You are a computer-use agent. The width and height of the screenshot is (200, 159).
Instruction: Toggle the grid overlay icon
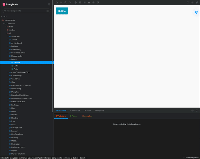[84, 2]
